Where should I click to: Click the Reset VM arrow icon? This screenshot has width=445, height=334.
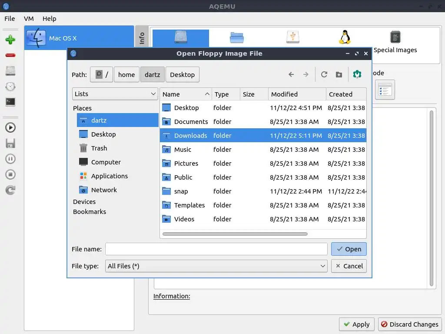click(x=10, y=190)
